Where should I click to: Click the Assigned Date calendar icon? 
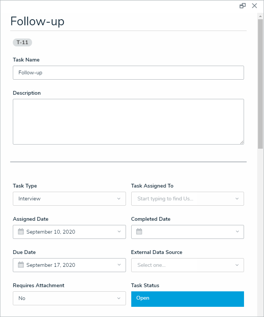click(21, 232)
